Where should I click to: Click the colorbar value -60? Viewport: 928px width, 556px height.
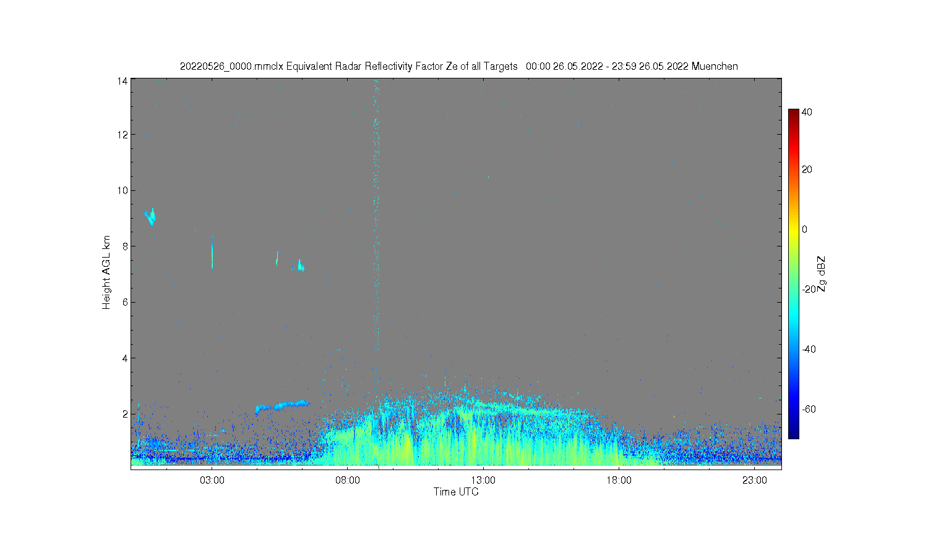point(809,409)
